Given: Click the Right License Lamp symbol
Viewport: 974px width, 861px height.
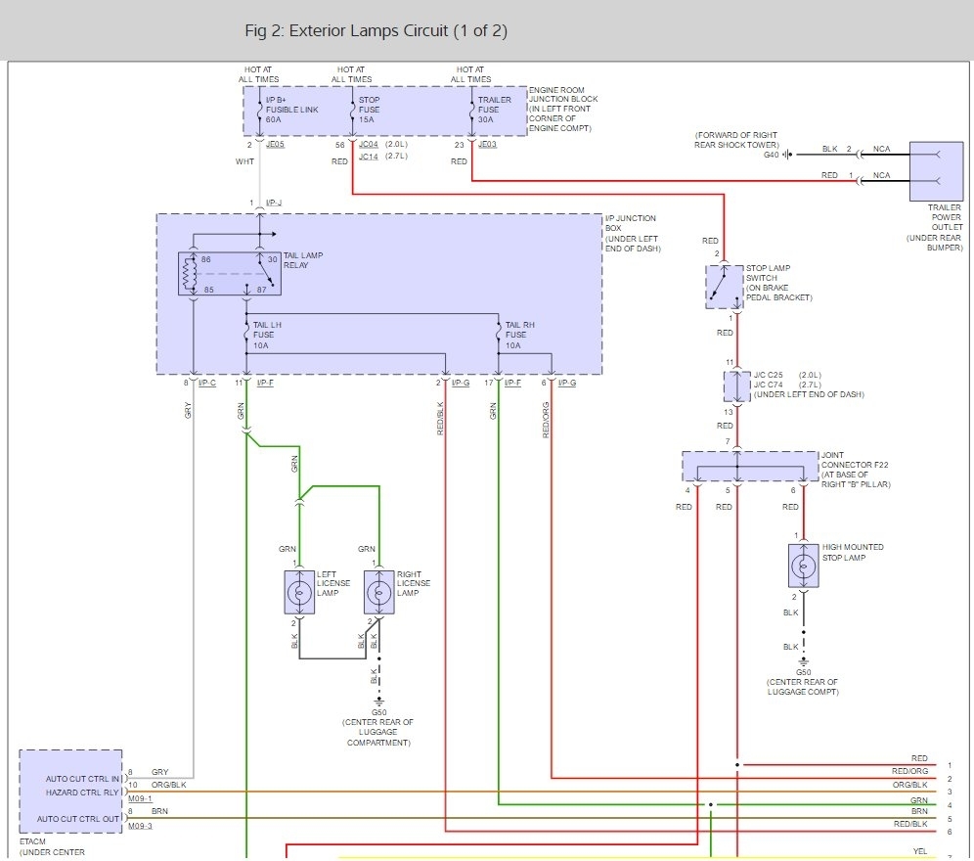Looking at the screenshot, I should tap(378, 592).
